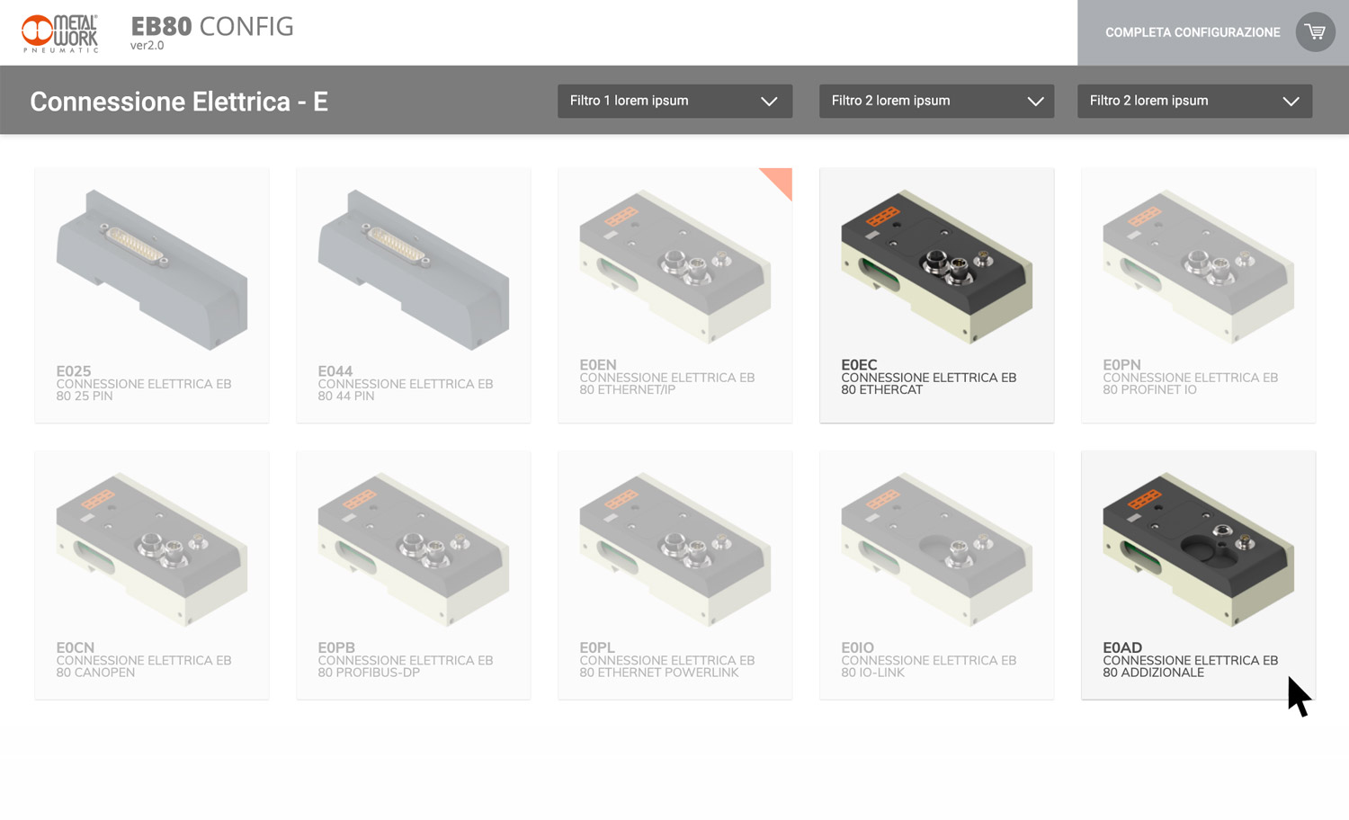Select the E025 25 PIN product image
This screenshot has width=1349, height=820.
[x=152, y=269]
